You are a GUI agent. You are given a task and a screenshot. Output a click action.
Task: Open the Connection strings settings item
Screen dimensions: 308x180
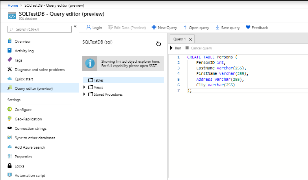click(31, 128)
